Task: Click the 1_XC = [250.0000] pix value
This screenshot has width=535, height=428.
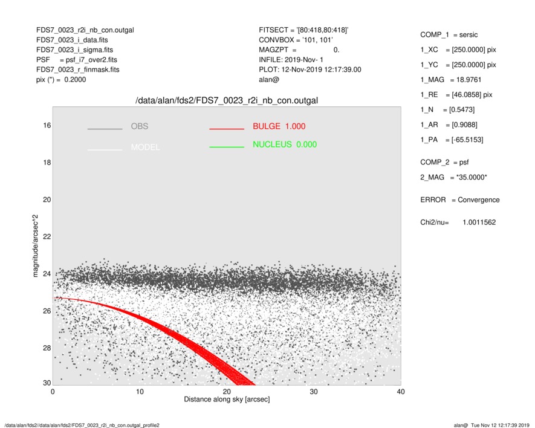Action: [x=458, y=50]
